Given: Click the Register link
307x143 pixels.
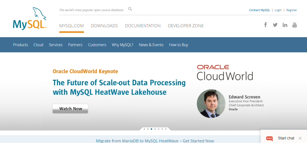Looking at the screenshot, I should click(291, 10).
